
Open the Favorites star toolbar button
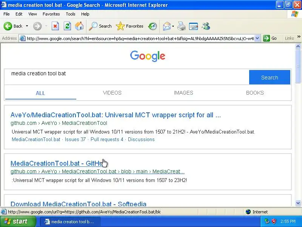coord(129,26)
